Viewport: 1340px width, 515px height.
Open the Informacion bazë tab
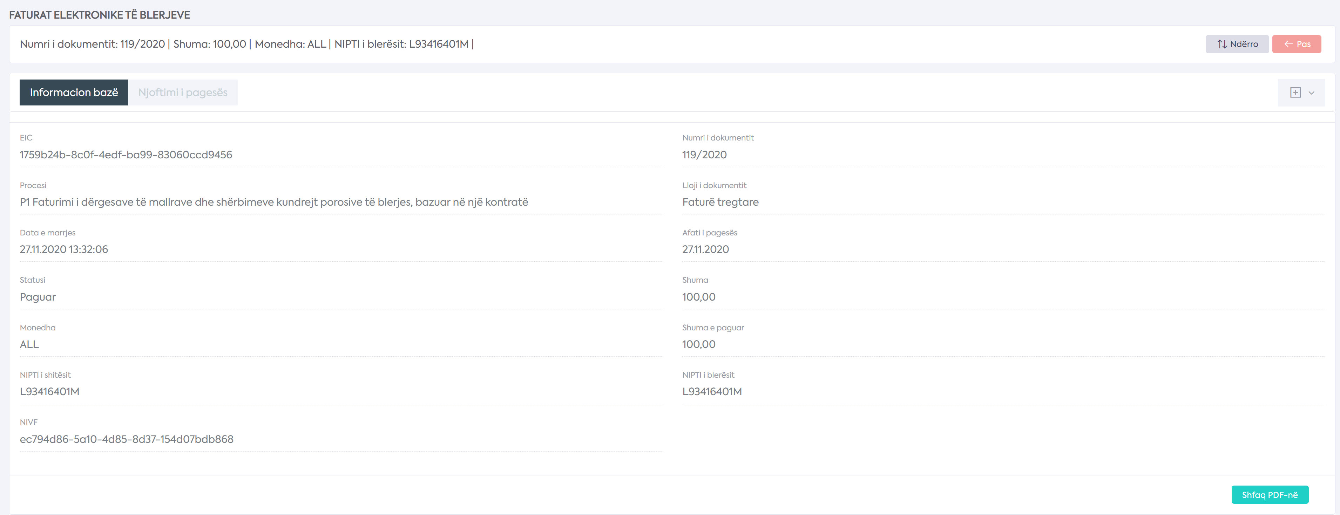coord(74,92)
